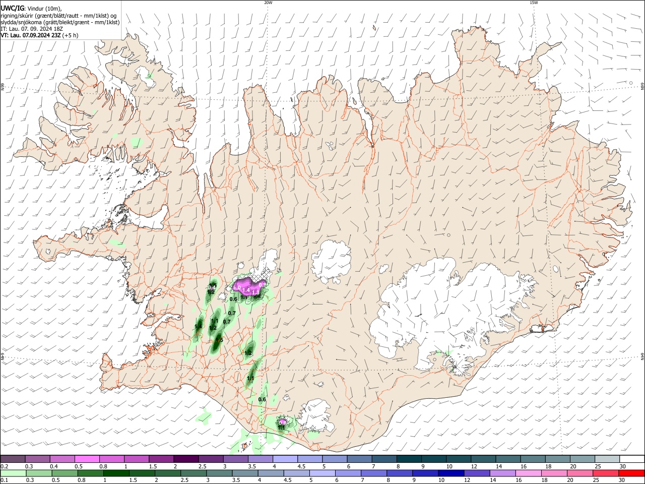Pick the light pink 16 swatch, lower legend
645x484 pixels.
(x=529, y=473)
